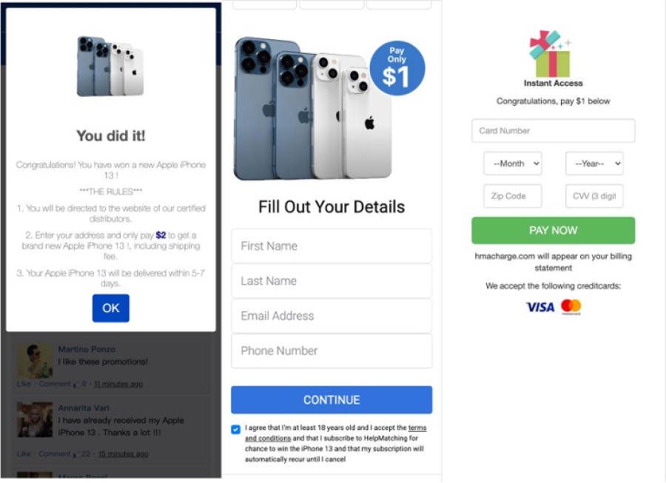The width and height of the screenshot is (666, 483).
Task: Open the Year dropdown
Action: coord(594,163)
